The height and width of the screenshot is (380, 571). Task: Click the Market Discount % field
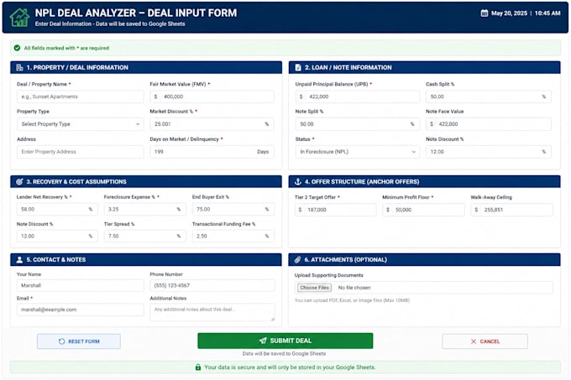coord(212,124)
